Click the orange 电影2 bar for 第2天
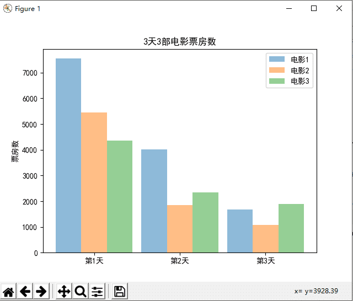Viewport: 353px width, 301px height. click(180, 229)
